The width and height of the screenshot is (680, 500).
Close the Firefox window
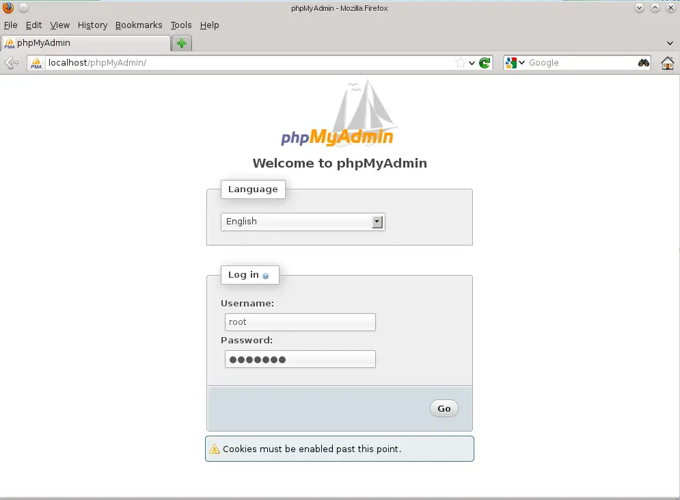[x=670, y=8]
